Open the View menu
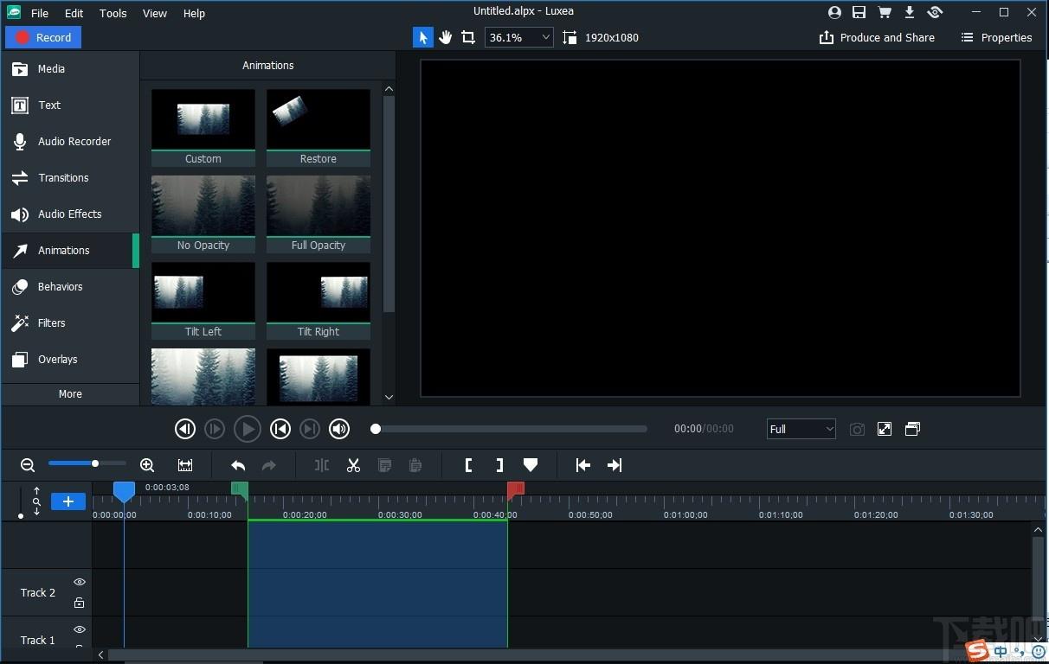This screenshot has height=664, width=1049. point(155,13)
